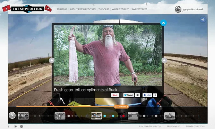Click right chevron on 1170 MILES marker
The width and height of the screenshot is (215, 129).
127,107
